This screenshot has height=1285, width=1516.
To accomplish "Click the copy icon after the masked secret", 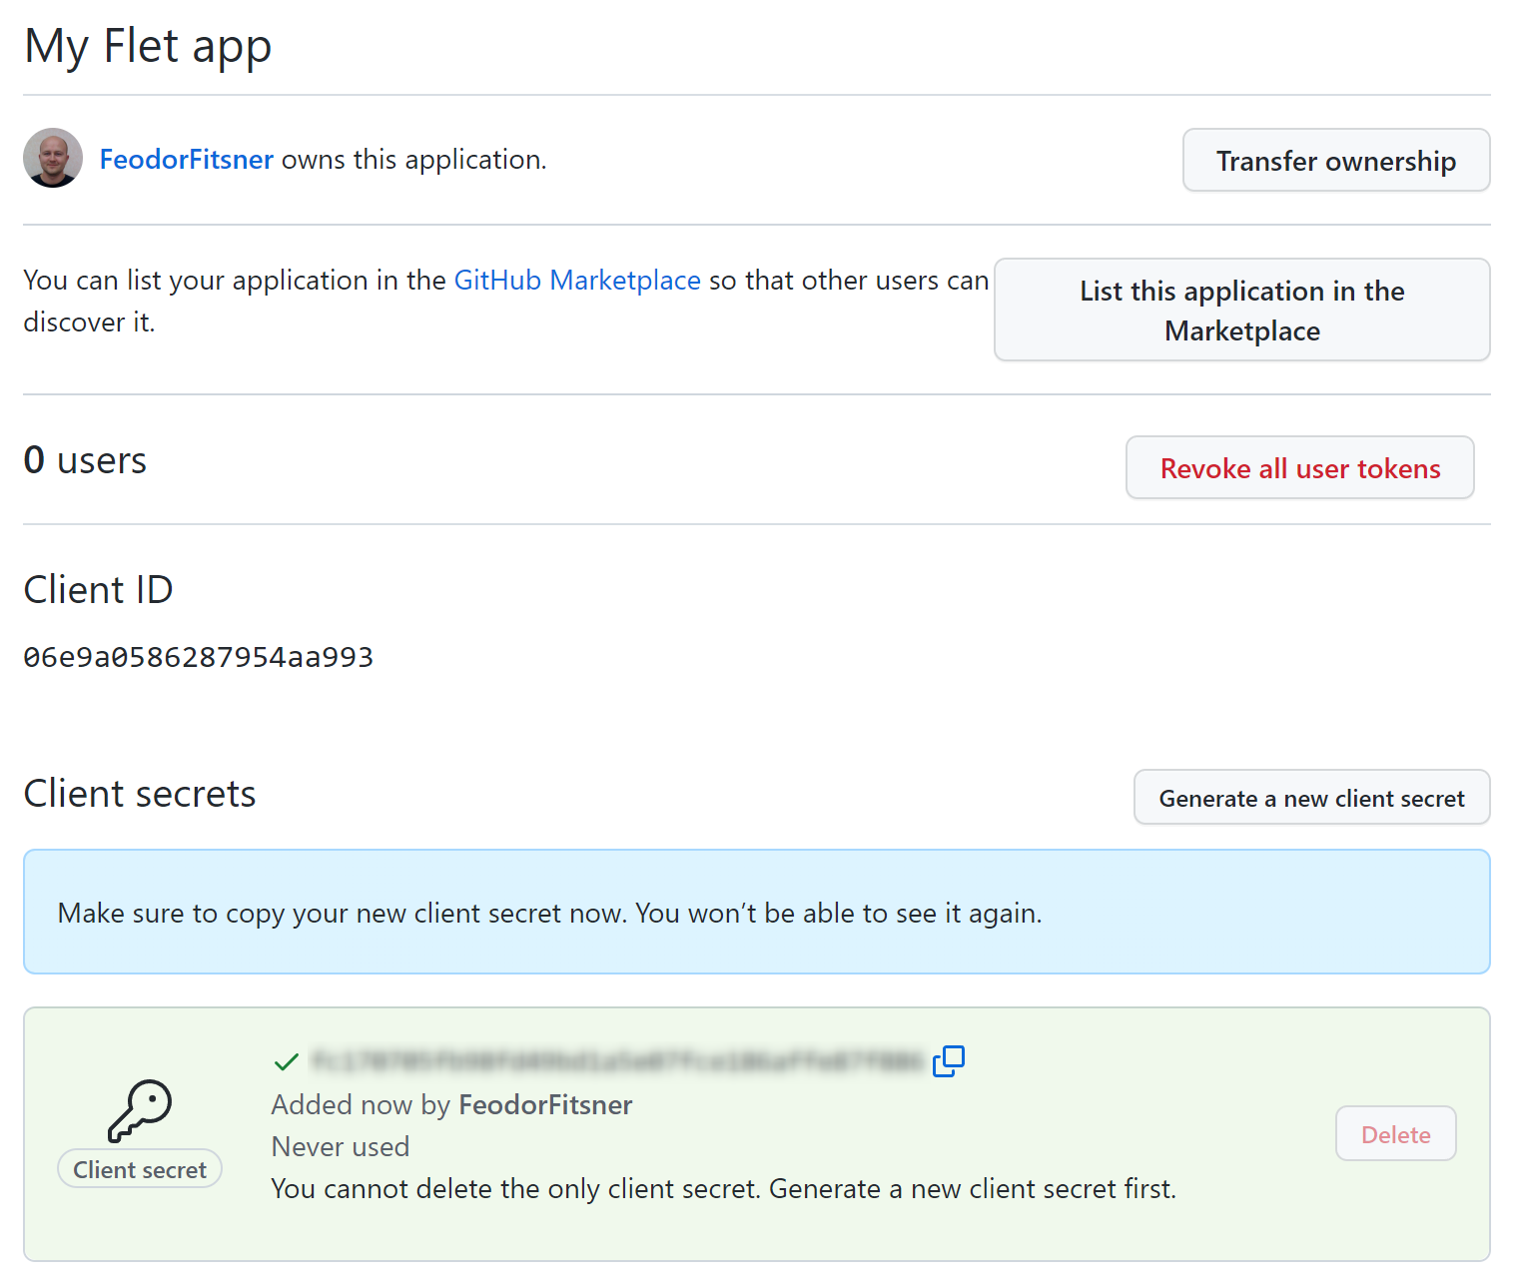I will point(949,1061).
